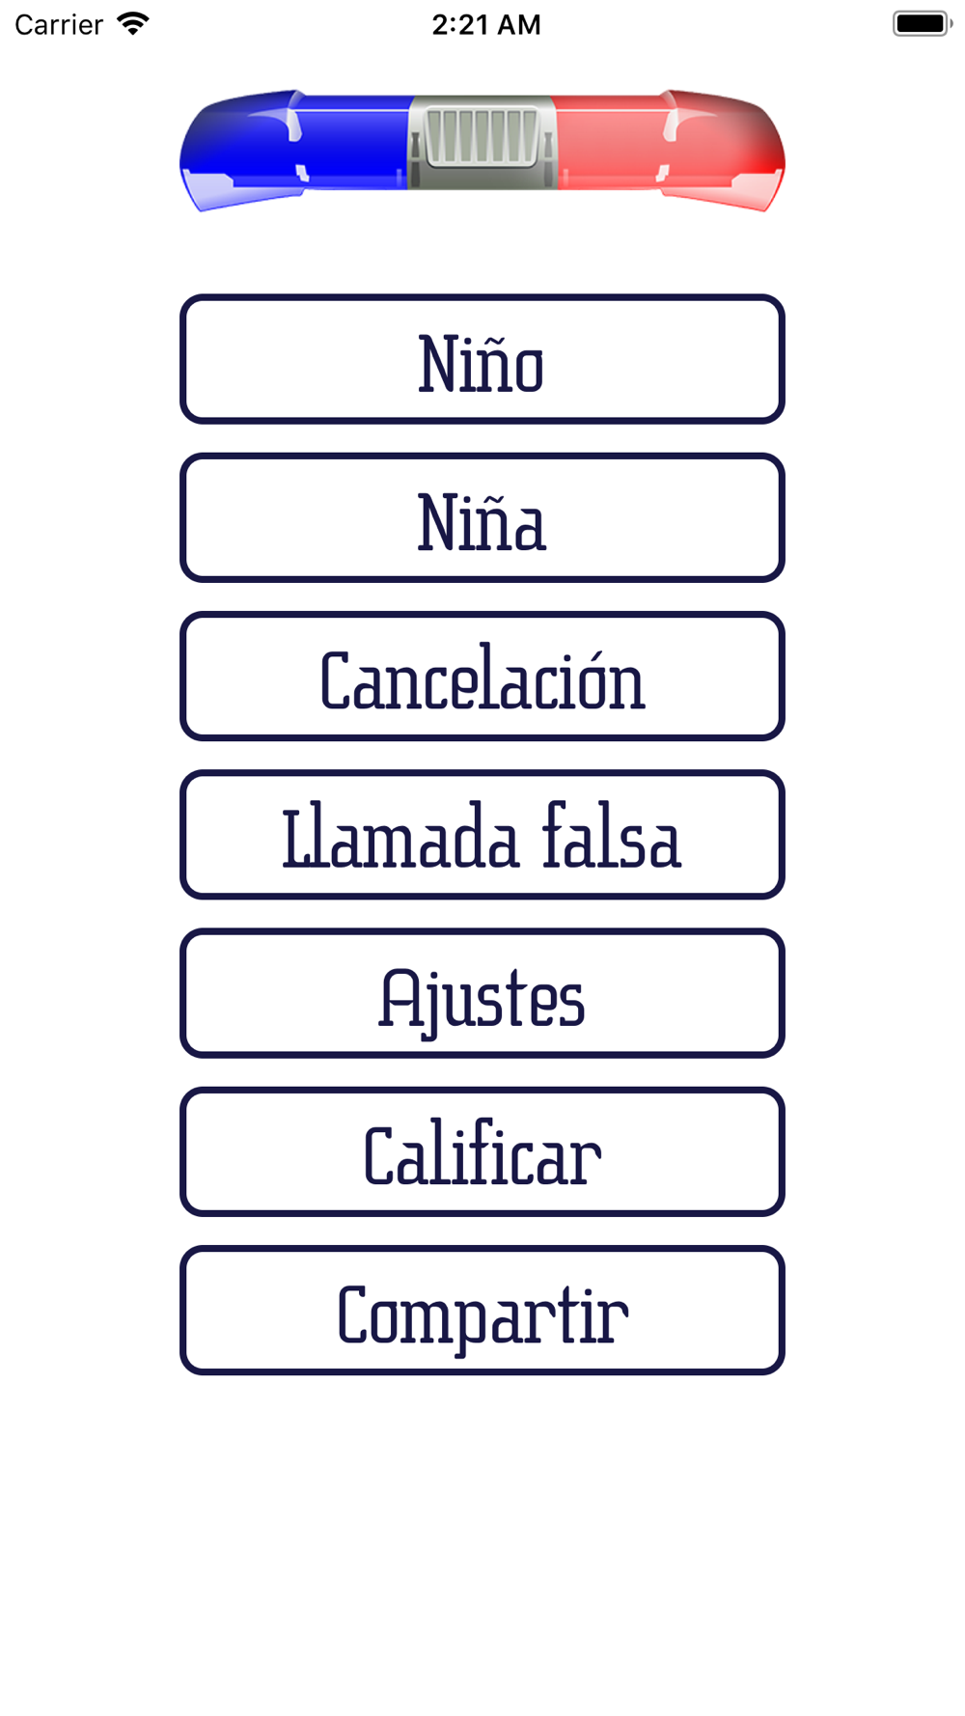The image size is (965, 1716).
Task: Choose the boy call labeled Niño
Action: point(482,359)
